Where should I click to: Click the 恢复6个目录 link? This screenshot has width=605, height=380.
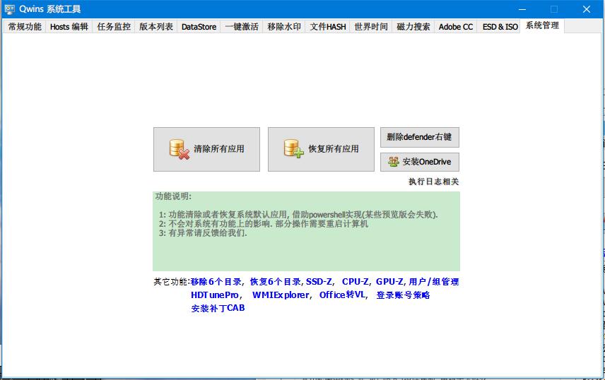pos(276,282)
